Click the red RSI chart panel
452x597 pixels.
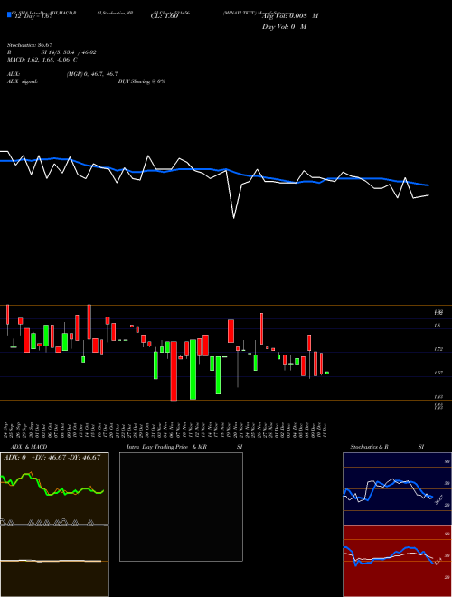coord(397,561)
